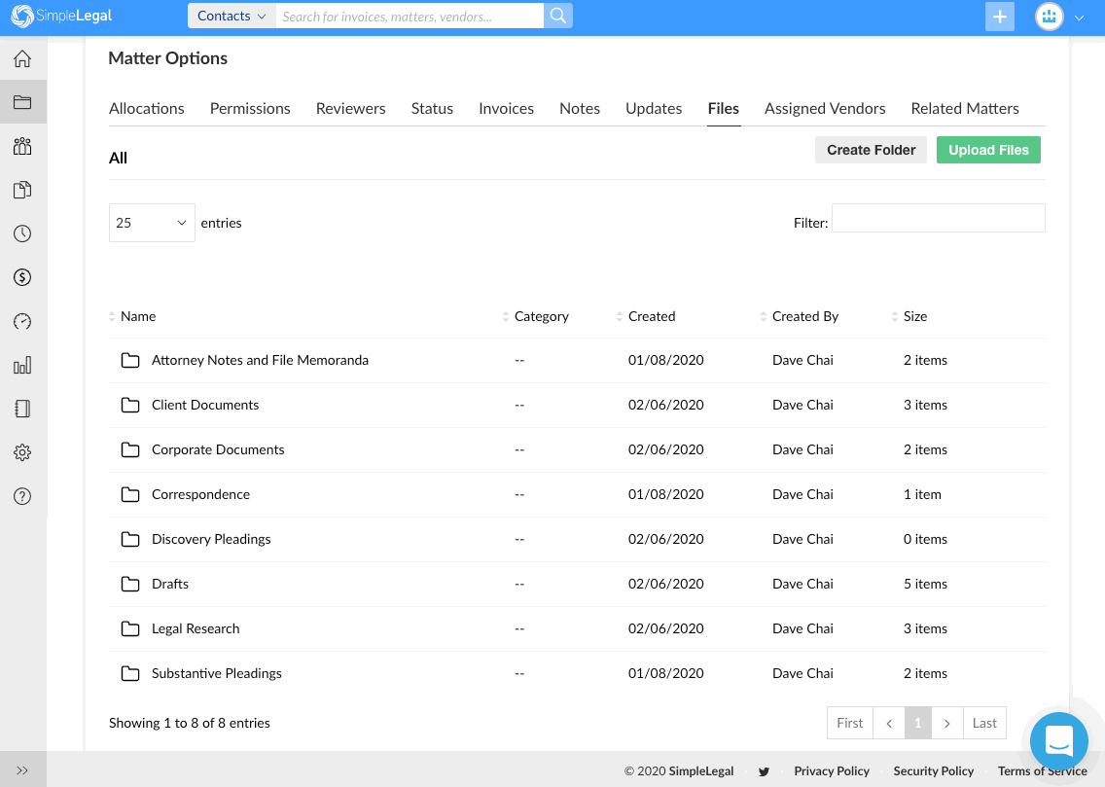Image resolution: width=1105 pixels, height=787 pixels.
Task: Open the help question mark icon
Action: (22, 496)
